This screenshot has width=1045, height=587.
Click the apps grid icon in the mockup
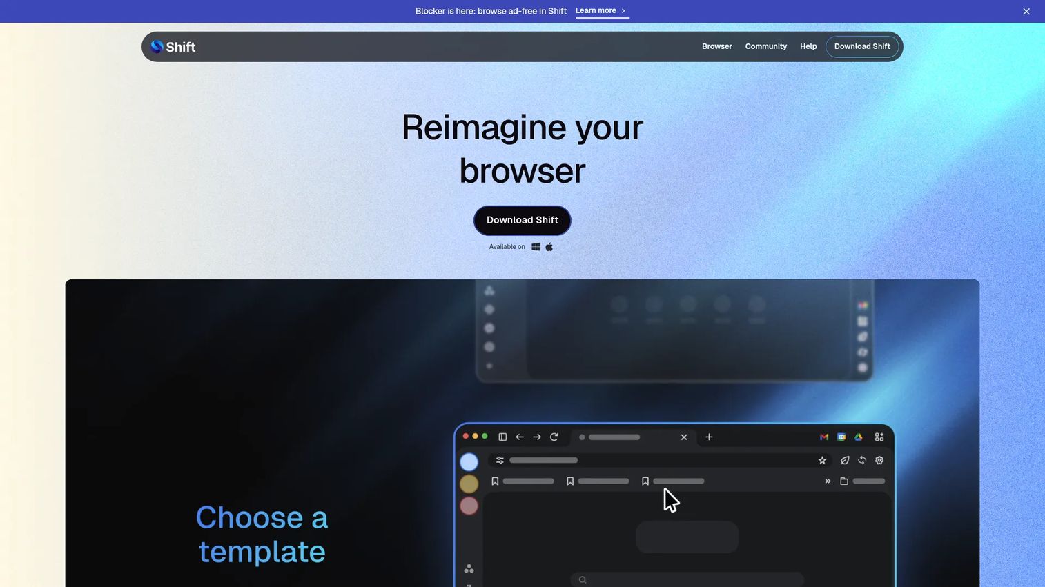(x=879, y=437)
